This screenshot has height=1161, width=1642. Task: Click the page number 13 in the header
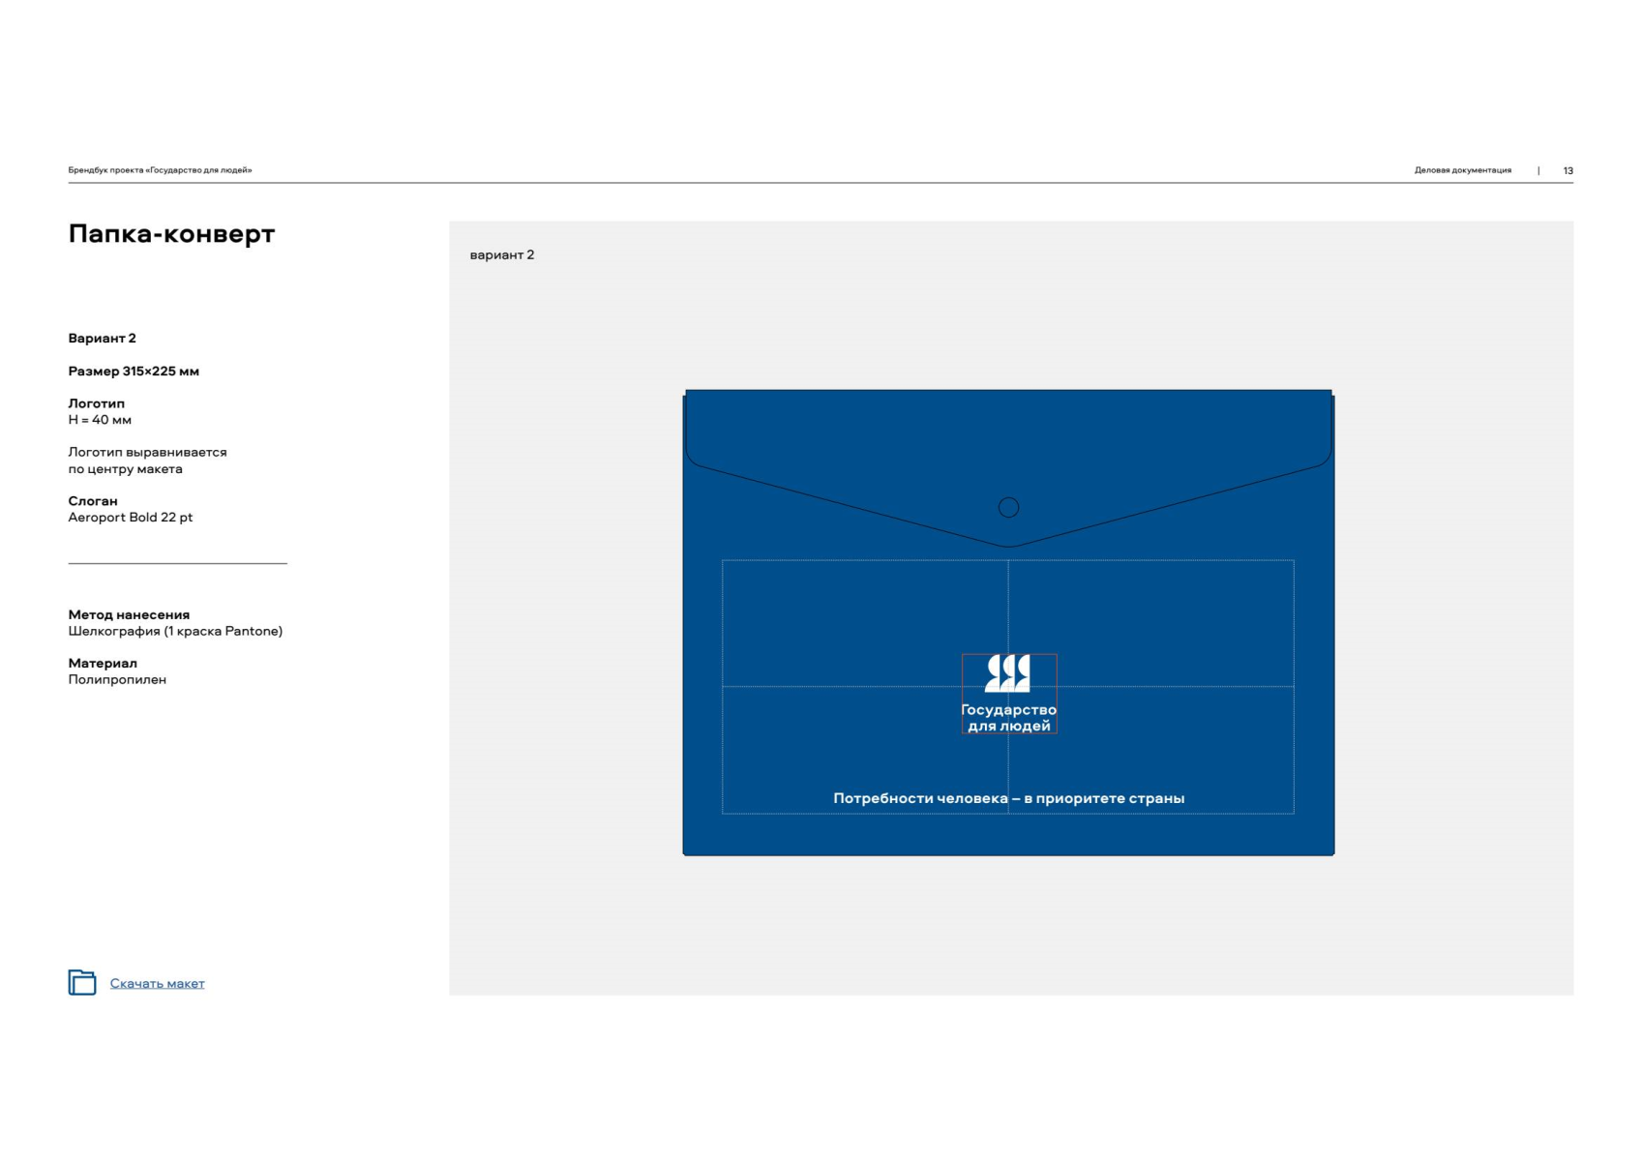click(1567, 170)
